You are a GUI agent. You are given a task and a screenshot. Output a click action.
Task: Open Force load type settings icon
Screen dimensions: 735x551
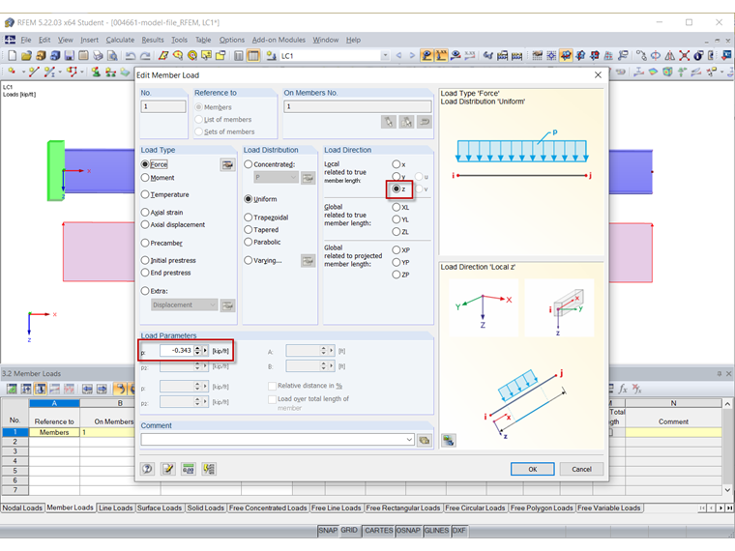tap(227, 165)
